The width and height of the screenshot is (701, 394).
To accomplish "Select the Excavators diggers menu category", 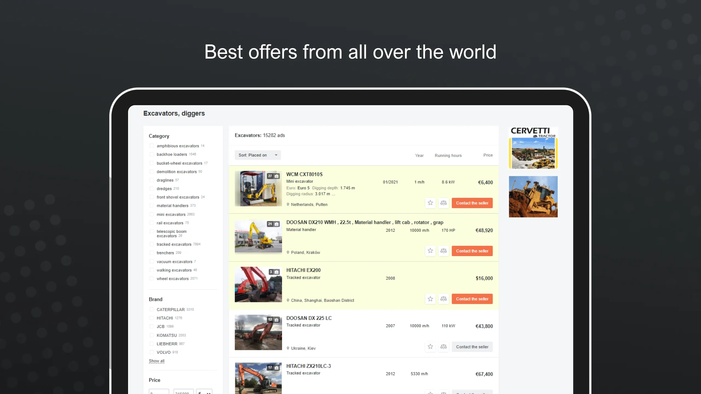I will click(x=174, y=113).
